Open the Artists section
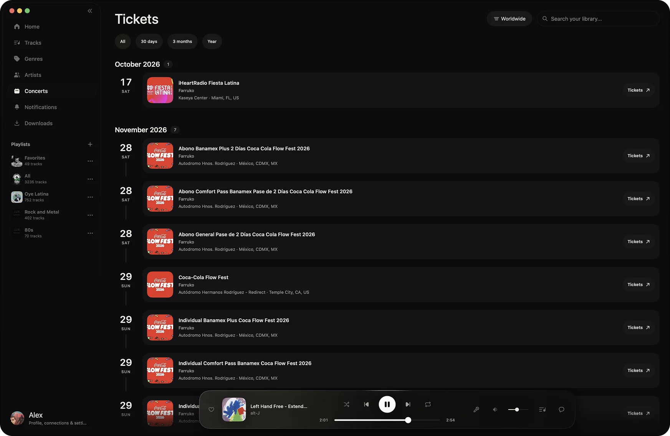Image resolution: width=670 pixels, height=436 pixels. point(52,75)
